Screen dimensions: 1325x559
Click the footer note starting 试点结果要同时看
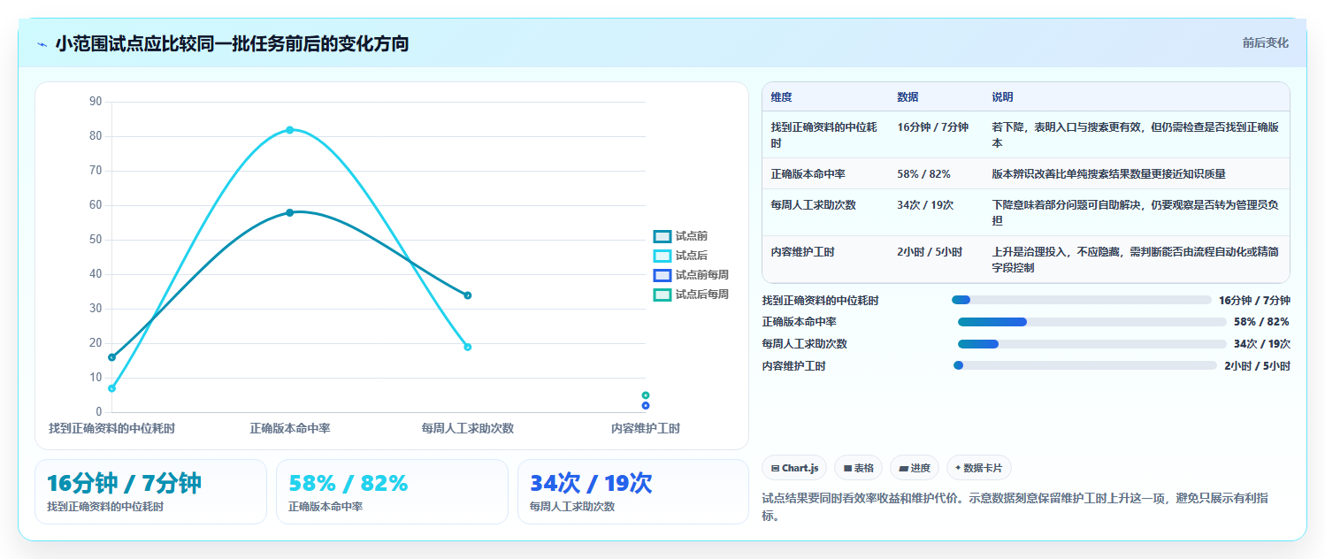click(x=1015, y=507)
